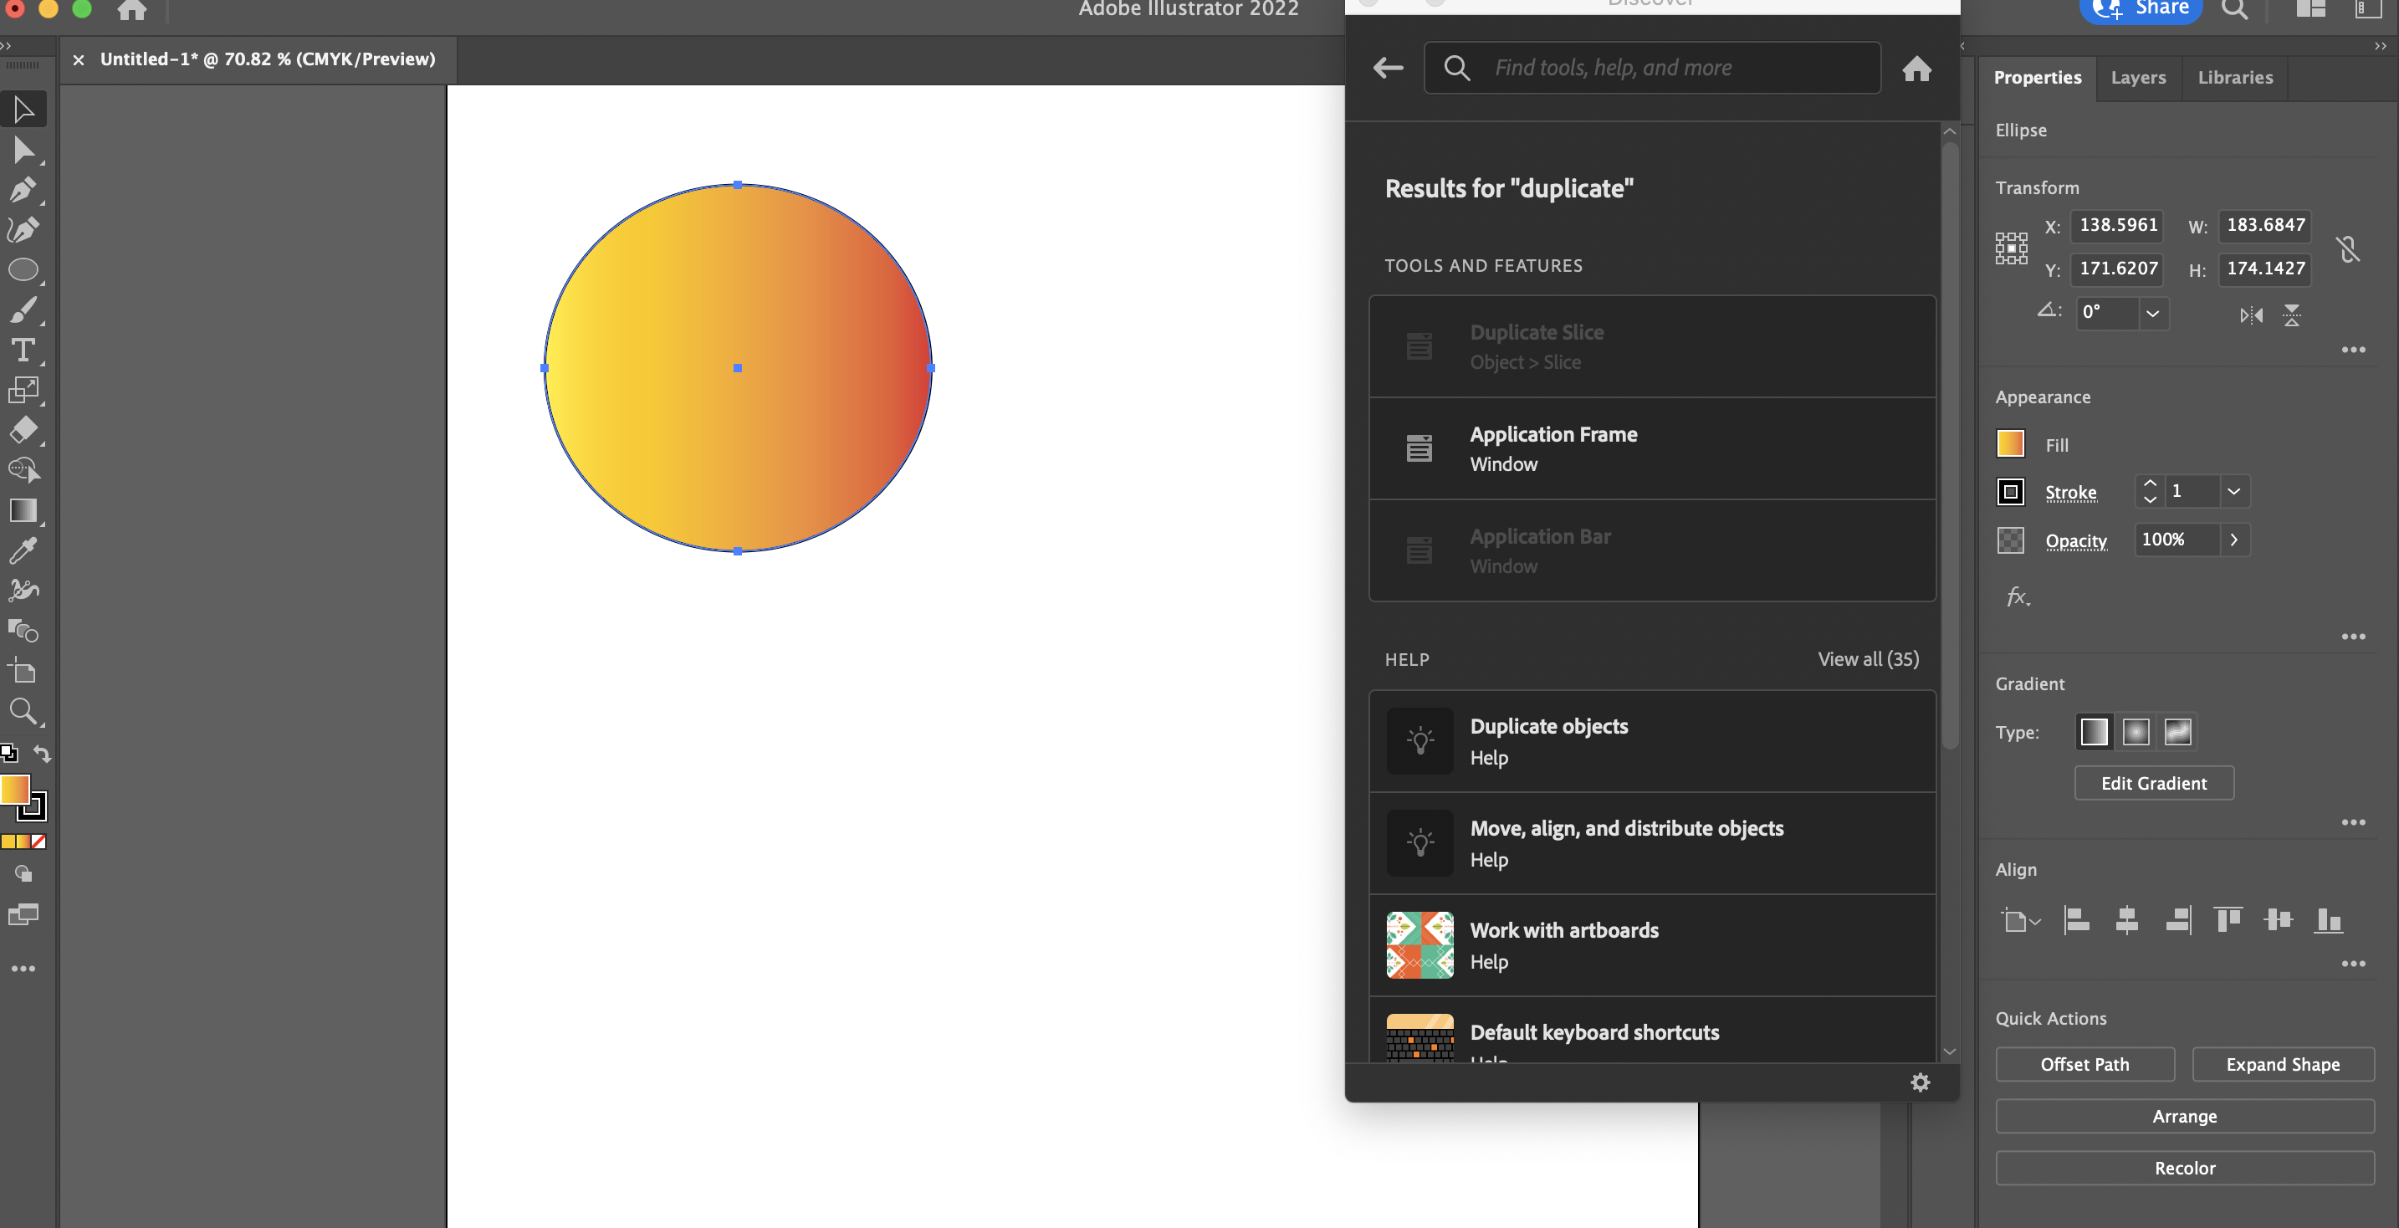The image size is (2399, 1228).
Task: Select the Zoom tool
Action: tap(23, 711)
